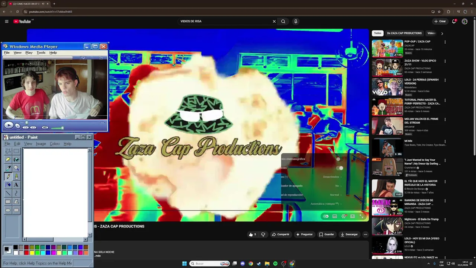Like the video with thumbs-up button
The height and width of the screenshot is (268, 476).
click(x=253, y=234)
